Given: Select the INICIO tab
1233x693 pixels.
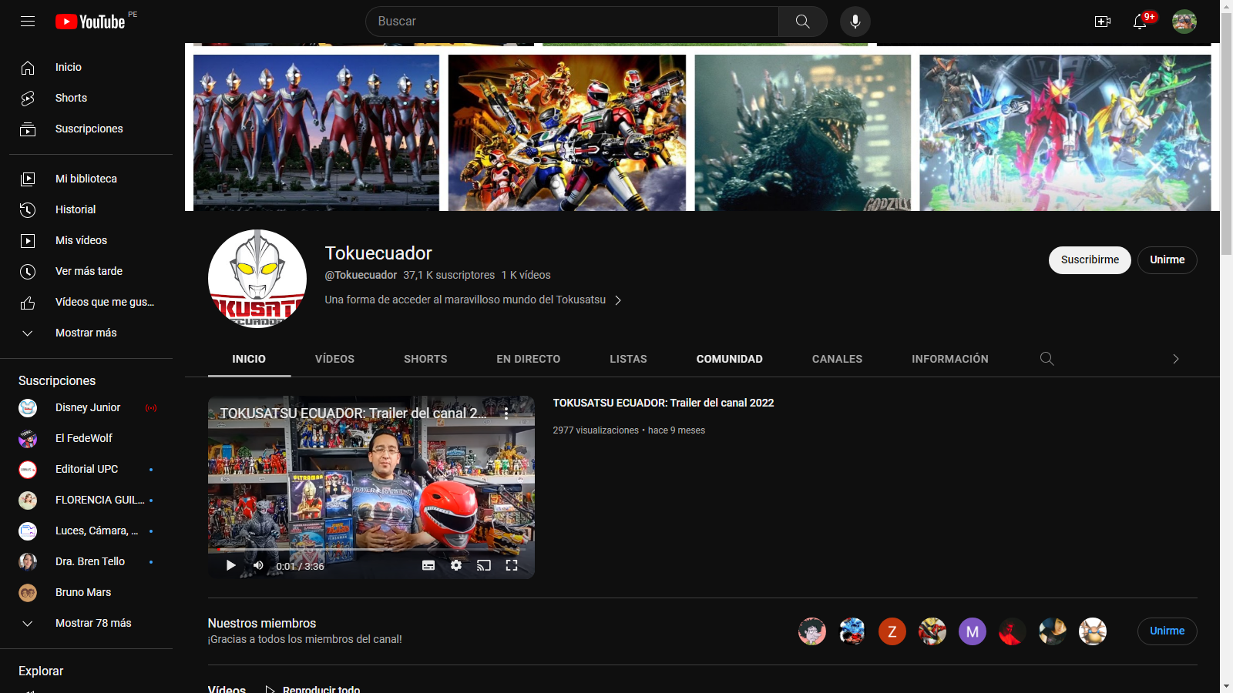Looking at the screenshot, I should point(249,359).
